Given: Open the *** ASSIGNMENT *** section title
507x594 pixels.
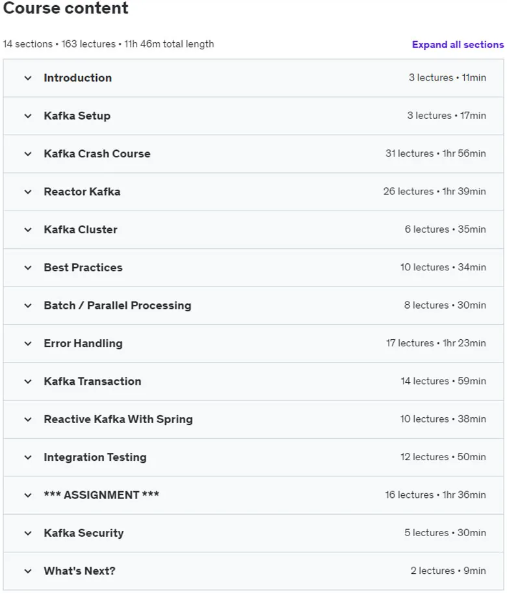Looking at the screenshot, I should pos(101,495).
